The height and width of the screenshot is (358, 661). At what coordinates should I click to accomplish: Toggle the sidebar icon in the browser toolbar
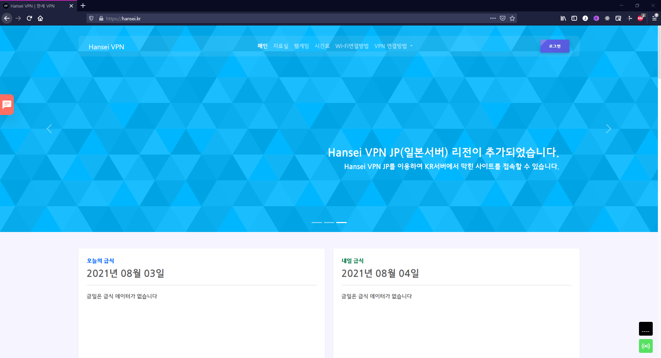[x=574, y=18]
